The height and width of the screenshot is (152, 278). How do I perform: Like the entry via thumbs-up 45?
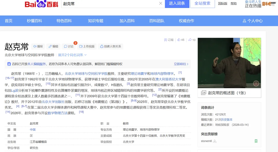181,40
